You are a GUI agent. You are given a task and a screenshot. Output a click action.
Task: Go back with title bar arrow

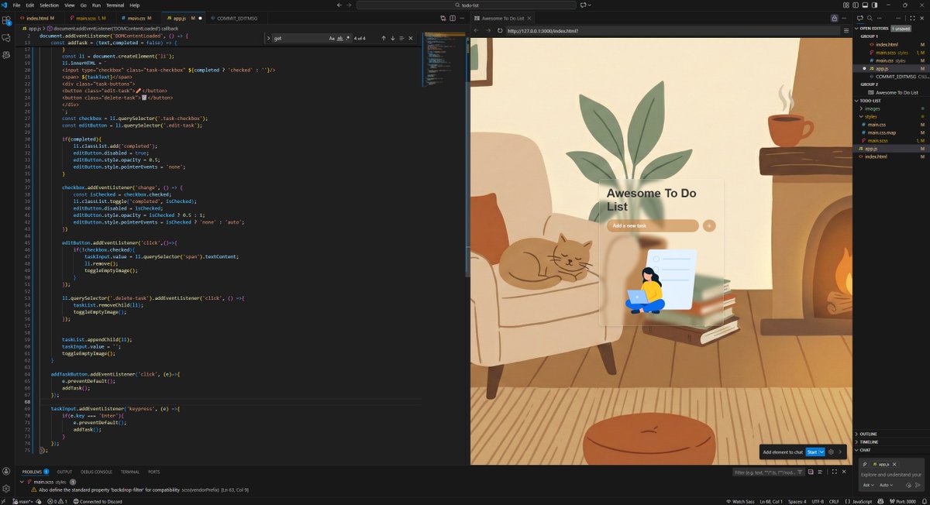click(x=339, y=5)
